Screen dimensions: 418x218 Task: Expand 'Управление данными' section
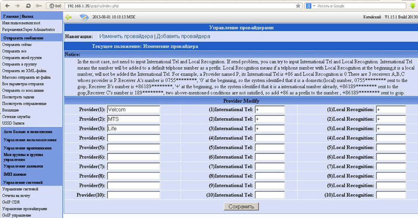coord(23,166)
